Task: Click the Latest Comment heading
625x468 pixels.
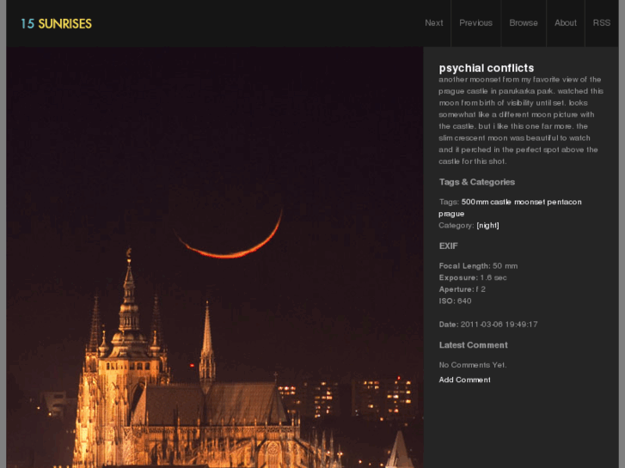Action: (x=473, y=345)
